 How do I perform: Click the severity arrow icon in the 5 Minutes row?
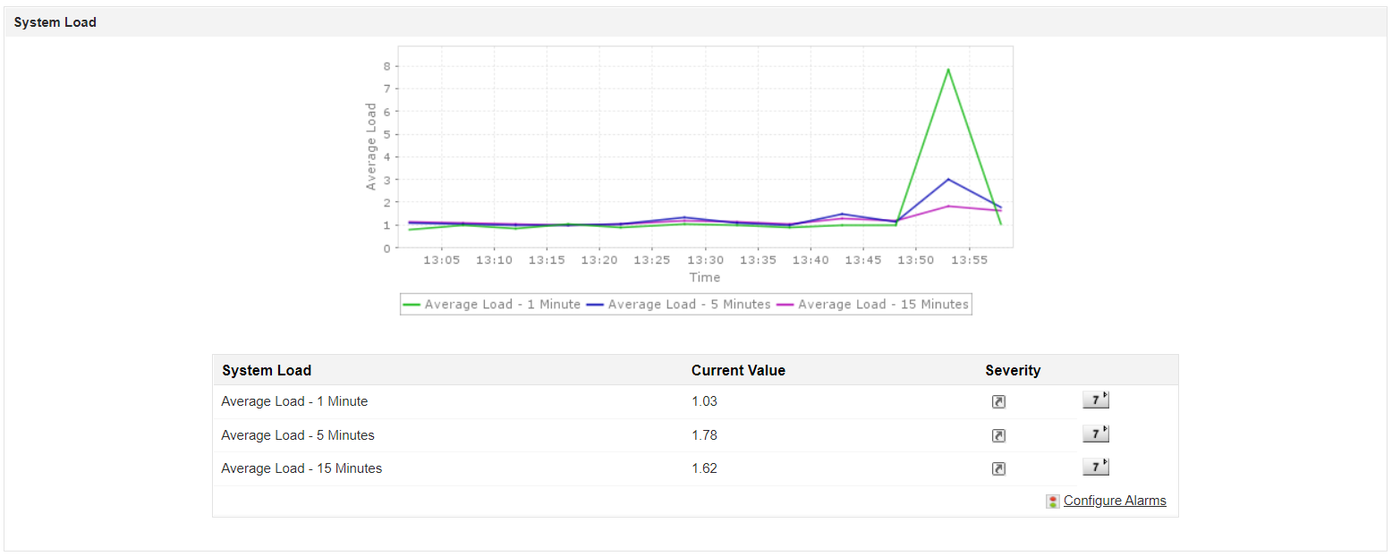click(x=998, y=434)
